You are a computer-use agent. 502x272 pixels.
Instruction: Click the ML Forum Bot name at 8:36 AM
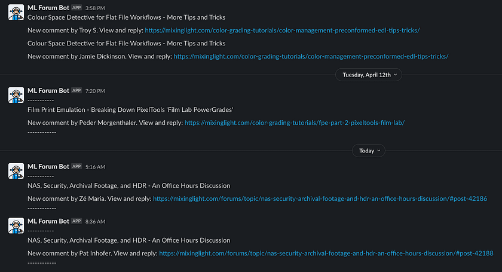48,221
